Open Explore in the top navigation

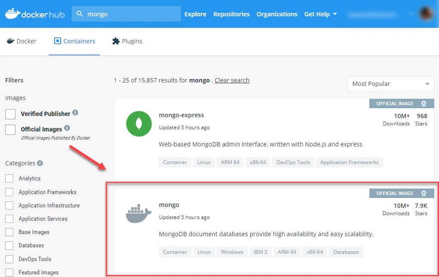(x=196, y=14)
